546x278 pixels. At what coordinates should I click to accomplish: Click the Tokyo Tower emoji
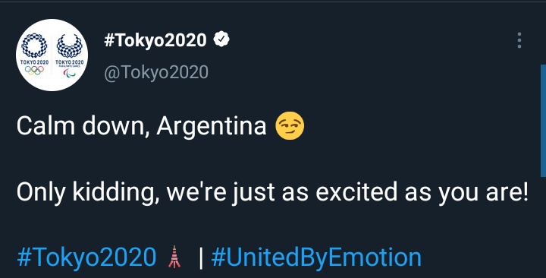coord(174,257)
